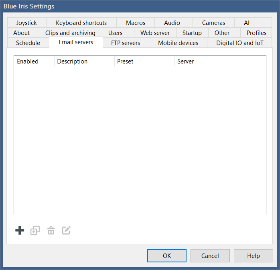
Task: Select the Clips and archiving tab
Action: [x=70, y=33]
